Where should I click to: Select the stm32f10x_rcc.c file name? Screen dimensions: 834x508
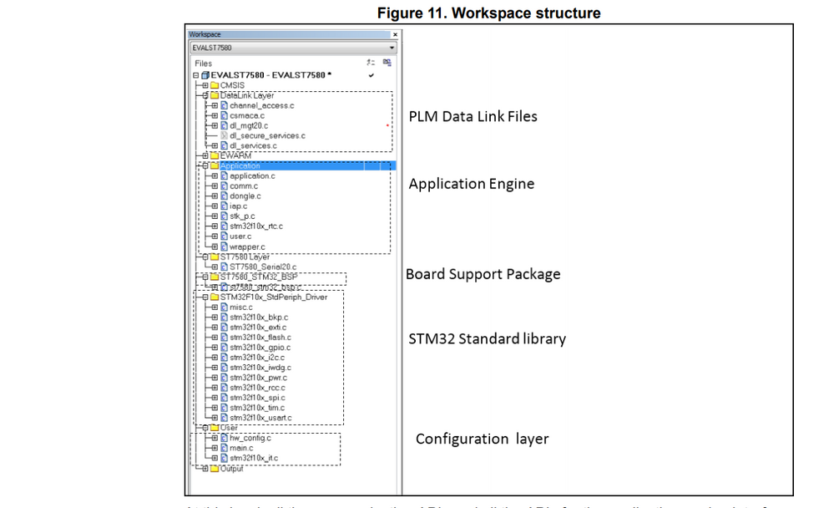tap(257, 388)
